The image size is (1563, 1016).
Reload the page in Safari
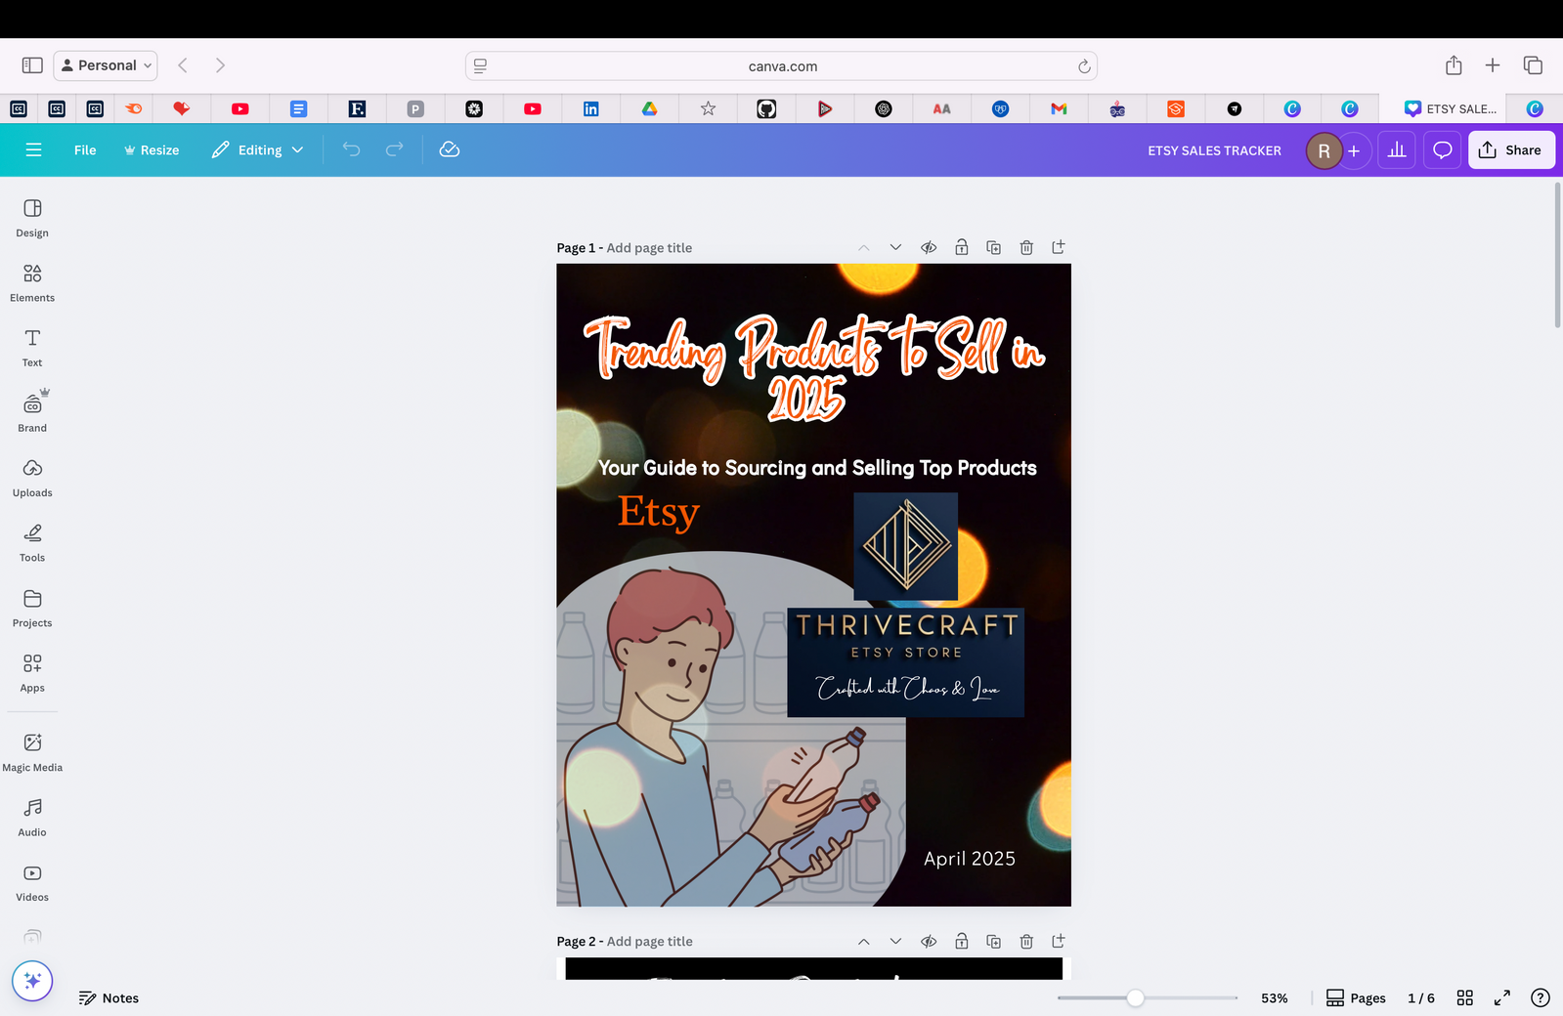tap(1083, 66)
